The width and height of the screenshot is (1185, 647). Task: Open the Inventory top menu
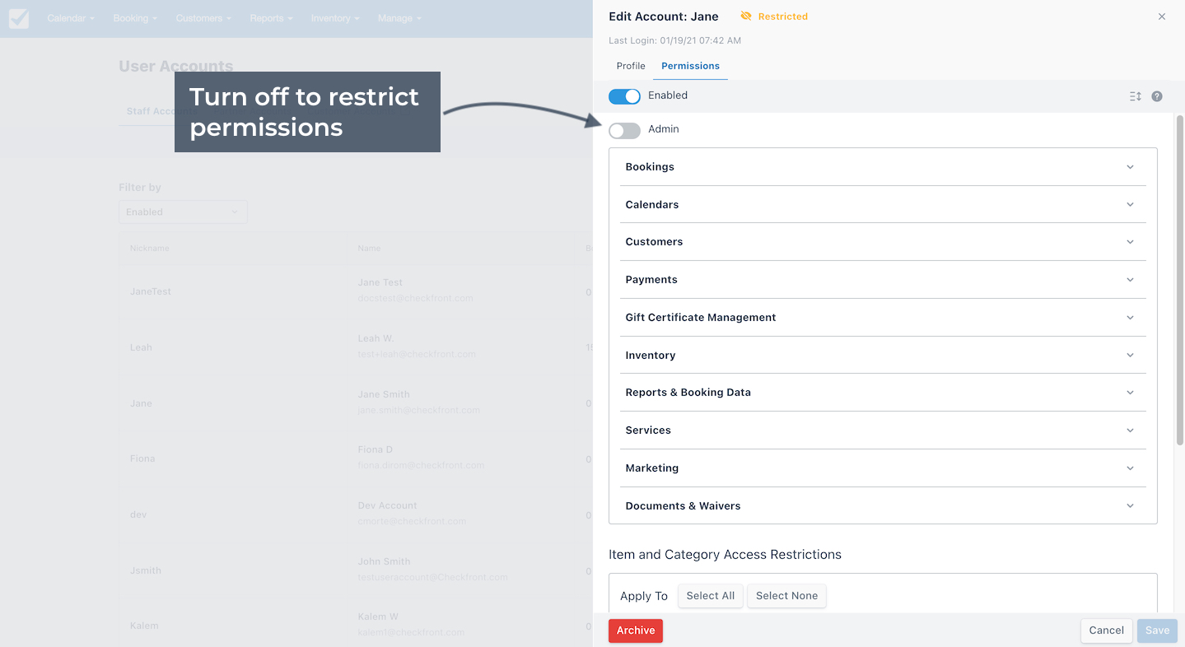334,18
